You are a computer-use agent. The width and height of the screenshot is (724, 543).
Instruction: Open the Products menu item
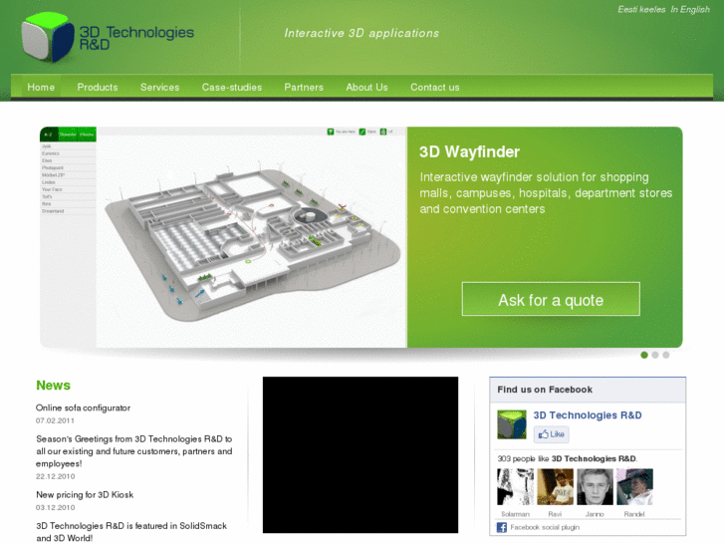pyautogui.click(x=98, y=88)
